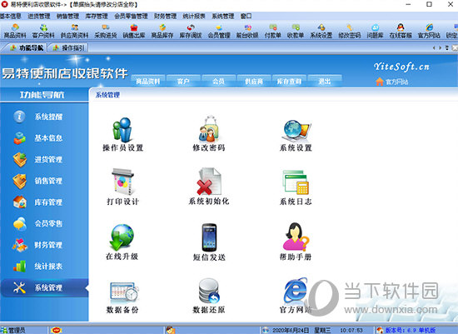The image size is (458, 334).
Task: Open 库存调拨 toolbar icon
Action: (x=191, y=32)
